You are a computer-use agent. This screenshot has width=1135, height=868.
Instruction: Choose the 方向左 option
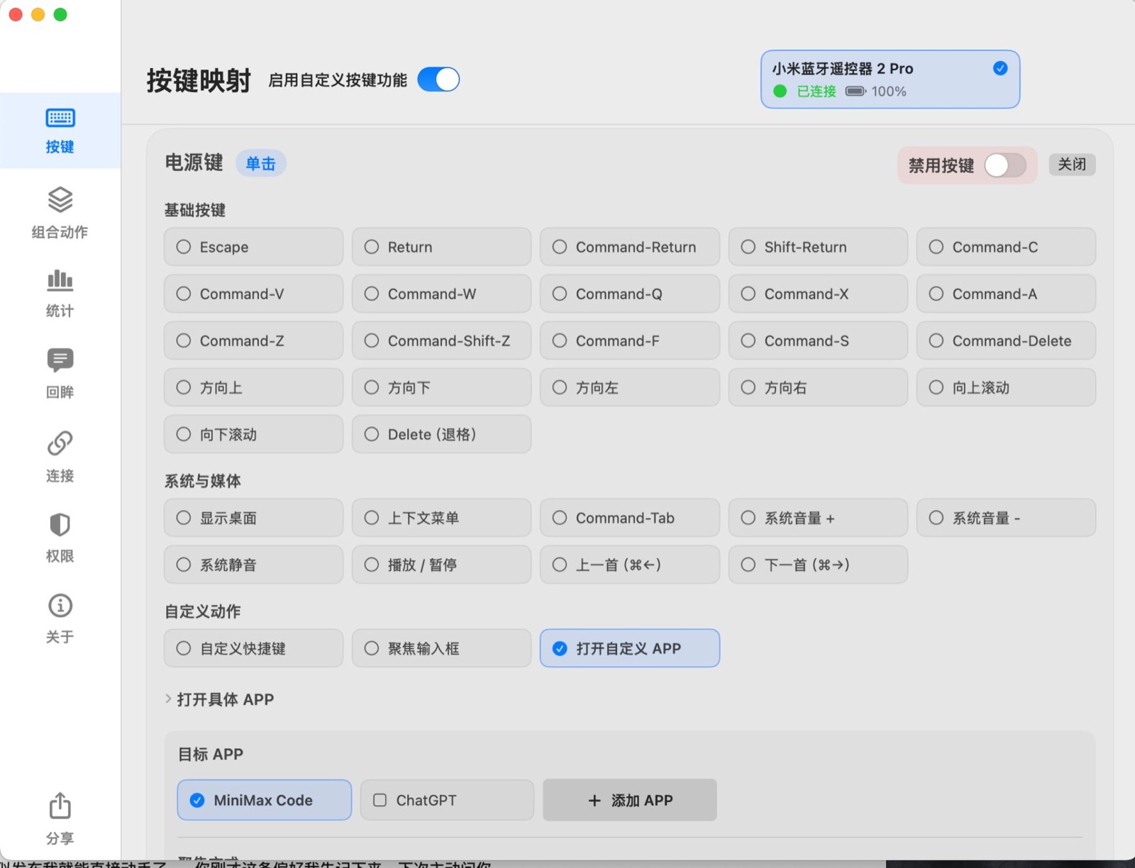[x=629, y=387]
